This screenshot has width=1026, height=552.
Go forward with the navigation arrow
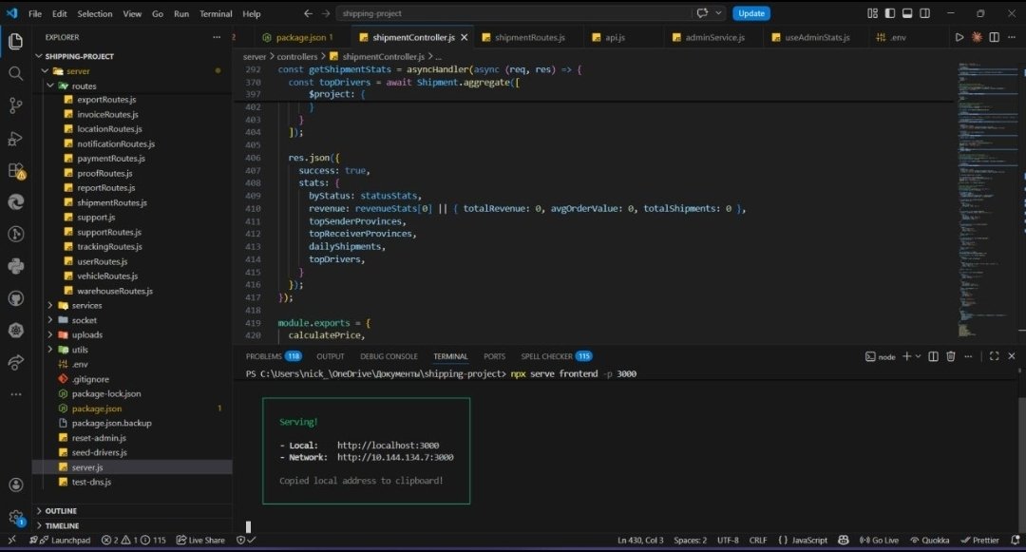(x=325, y=13)
